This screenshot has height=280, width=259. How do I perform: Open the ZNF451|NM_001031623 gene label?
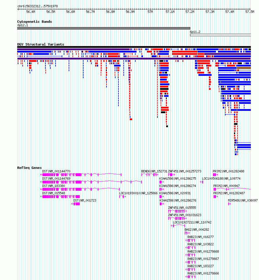coord(185,215)
